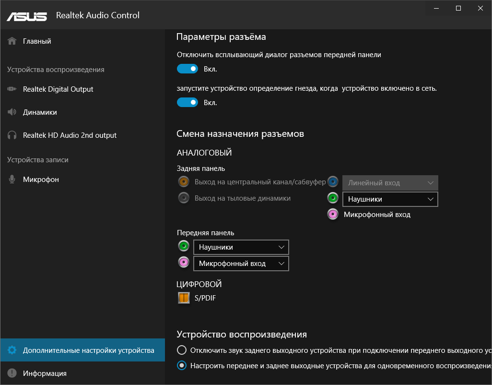Click the Микрофонный вход rear panel label
Image resolution: width=492 pixels, height=385 pixels.
click(x=377, y=215)
